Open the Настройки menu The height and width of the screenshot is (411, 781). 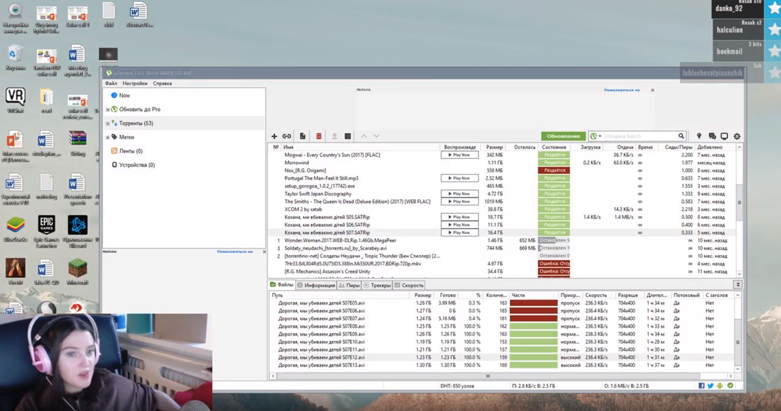[x=135, y=83]
